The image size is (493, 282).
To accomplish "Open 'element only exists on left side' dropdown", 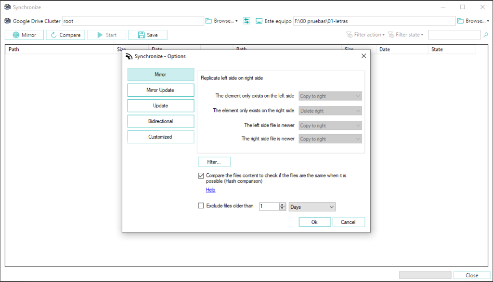I will [330, 96].
